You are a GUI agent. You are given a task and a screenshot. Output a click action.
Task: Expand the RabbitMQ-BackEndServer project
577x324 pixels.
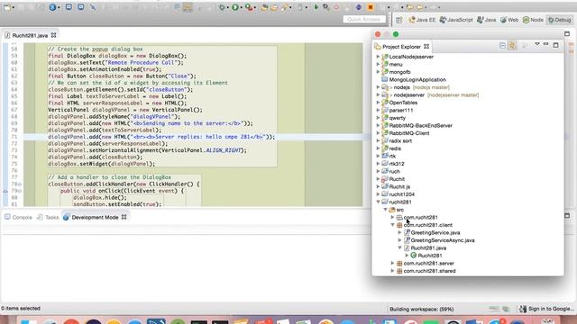378,125
